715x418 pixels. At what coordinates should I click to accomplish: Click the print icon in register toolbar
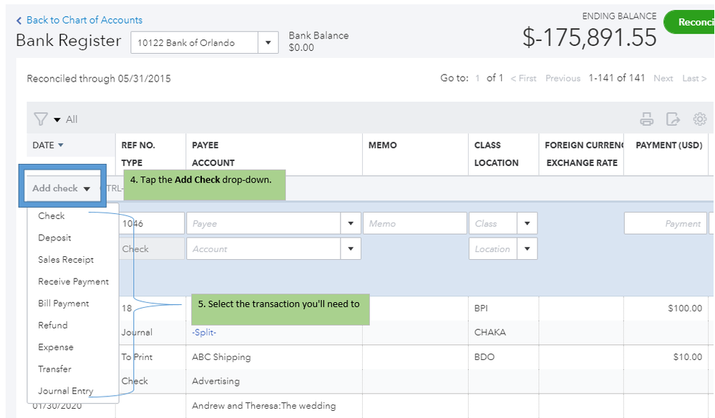pos(646,119)
